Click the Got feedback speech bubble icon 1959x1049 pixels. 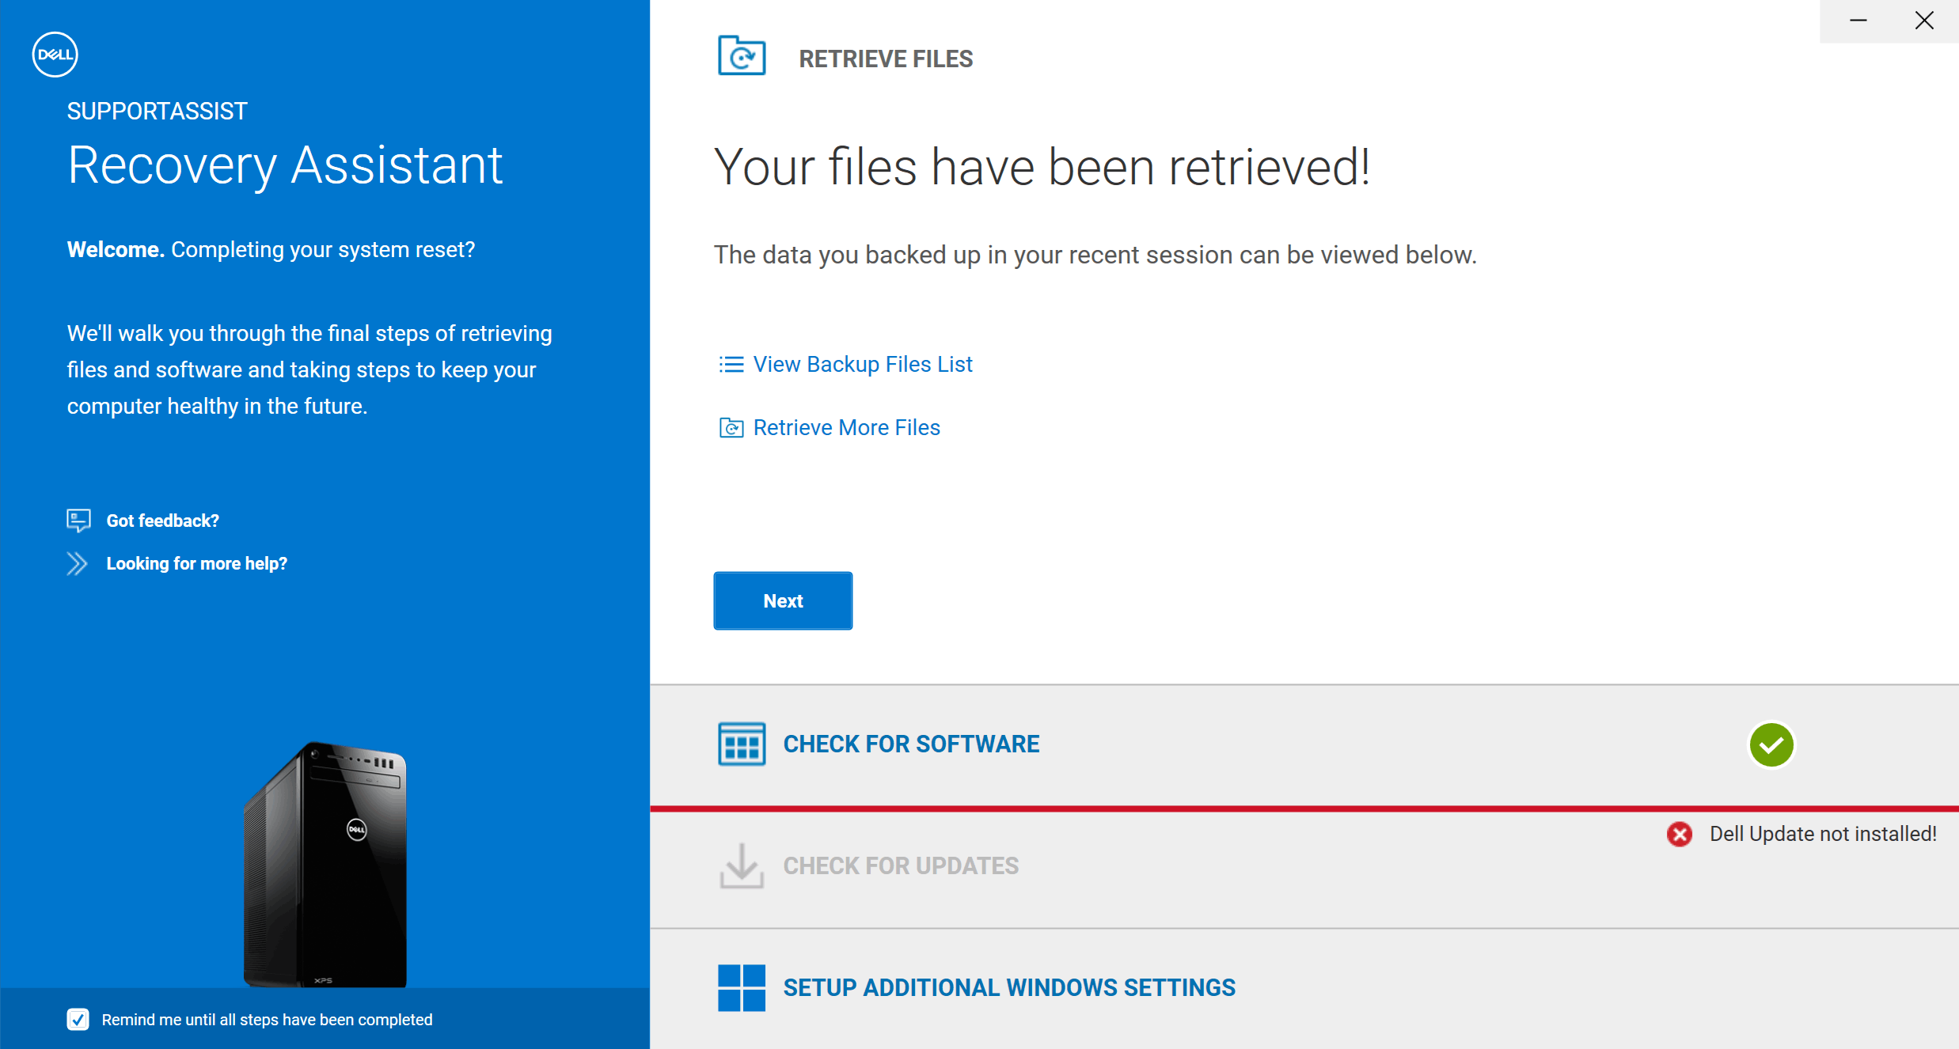(78, 520)
